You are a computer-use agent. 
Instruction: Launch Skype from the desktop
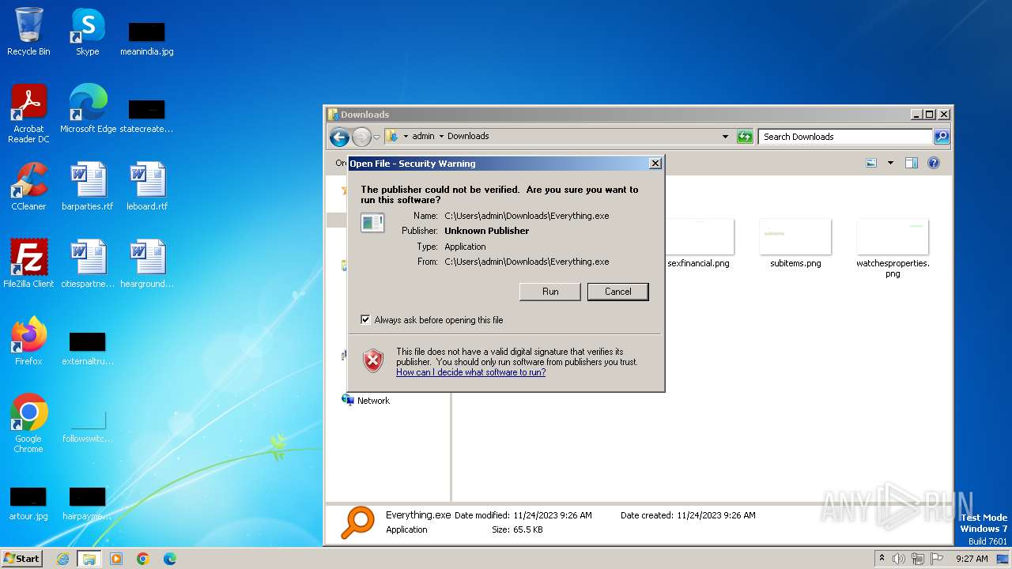click(87, 32)
